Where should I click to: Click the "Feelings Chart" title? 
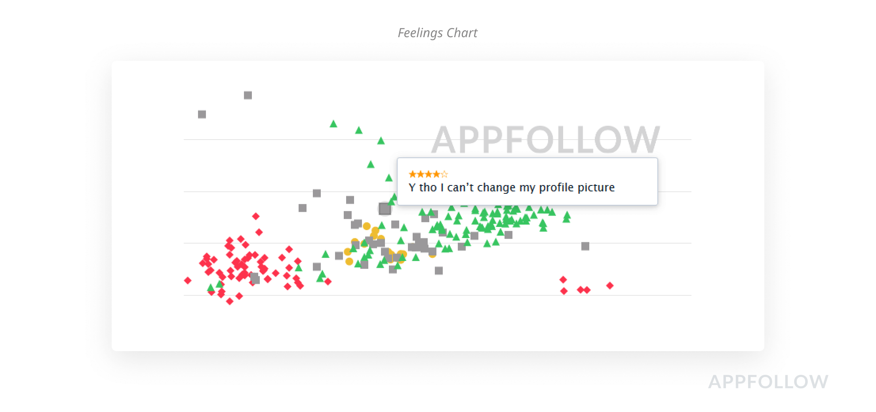(438, 33)
